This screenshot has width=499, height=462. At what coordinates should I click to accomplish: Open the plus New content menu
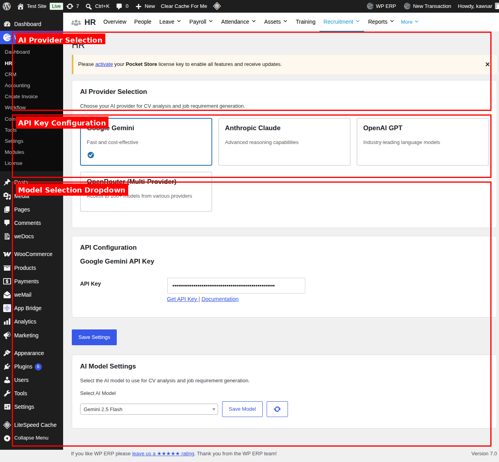click(x=145, y=6)
